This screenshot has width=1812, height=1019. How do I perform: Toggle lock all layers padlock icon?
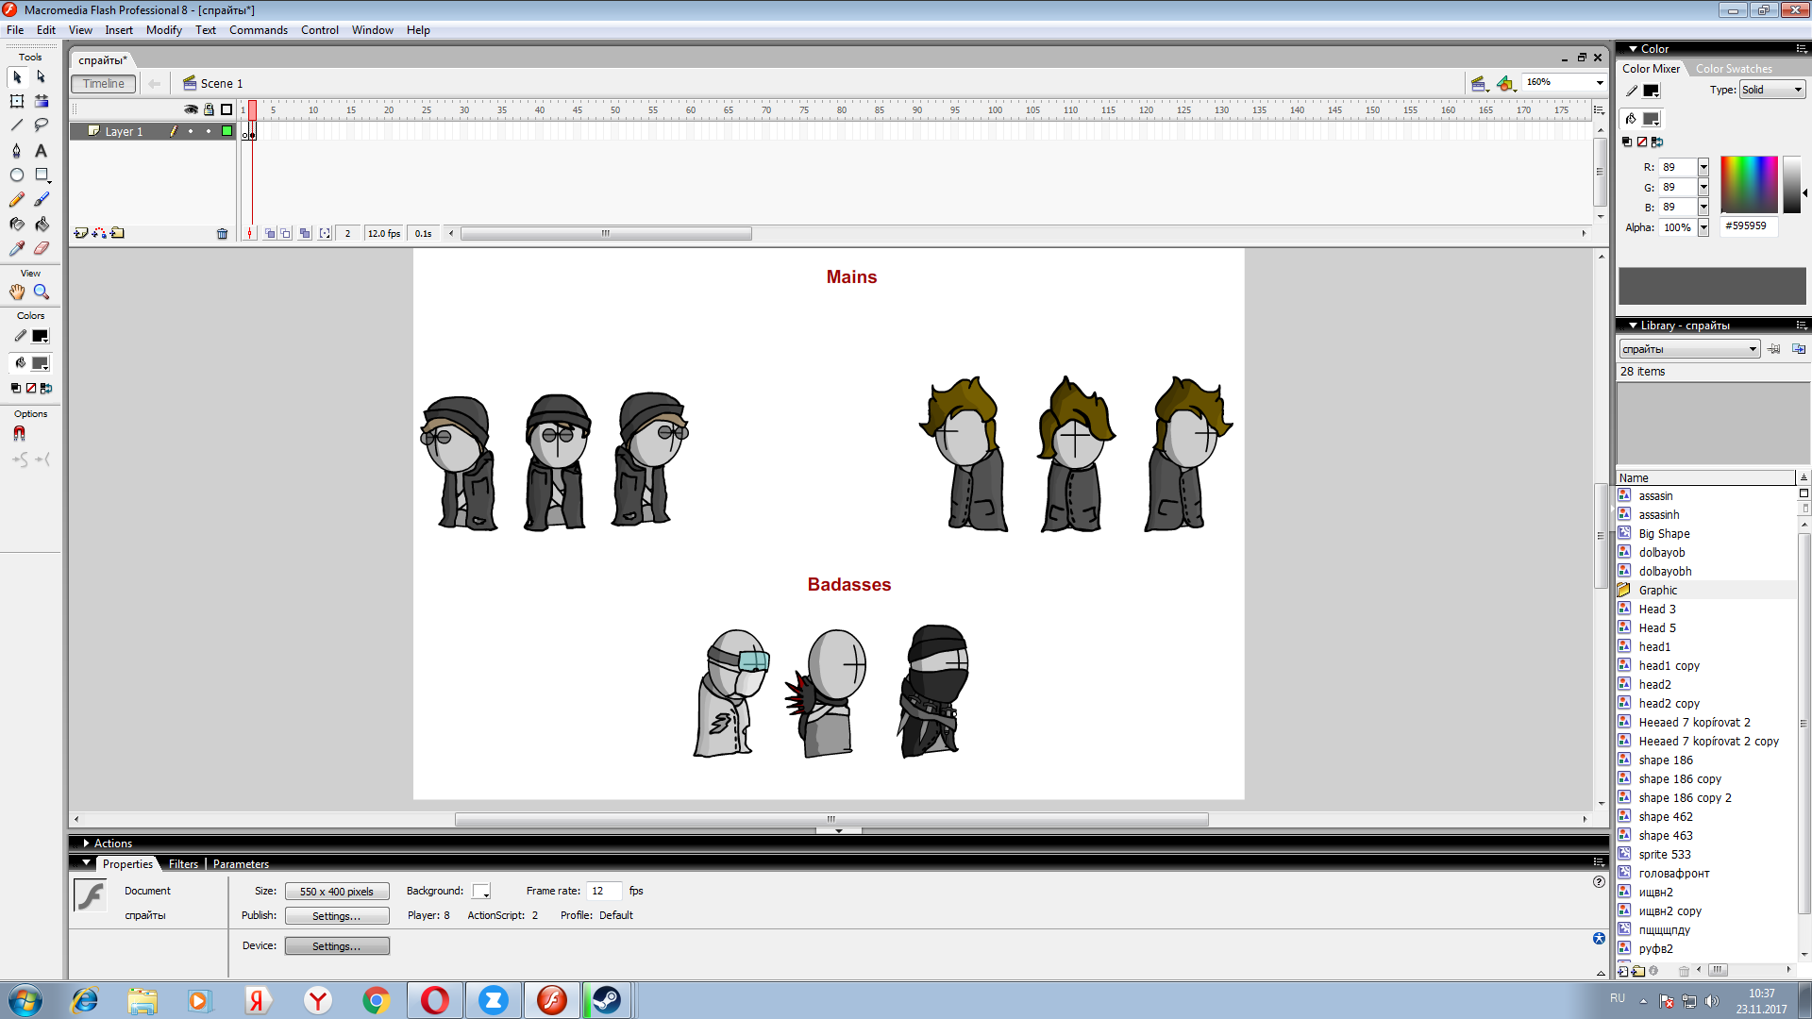tap(209, 110)
